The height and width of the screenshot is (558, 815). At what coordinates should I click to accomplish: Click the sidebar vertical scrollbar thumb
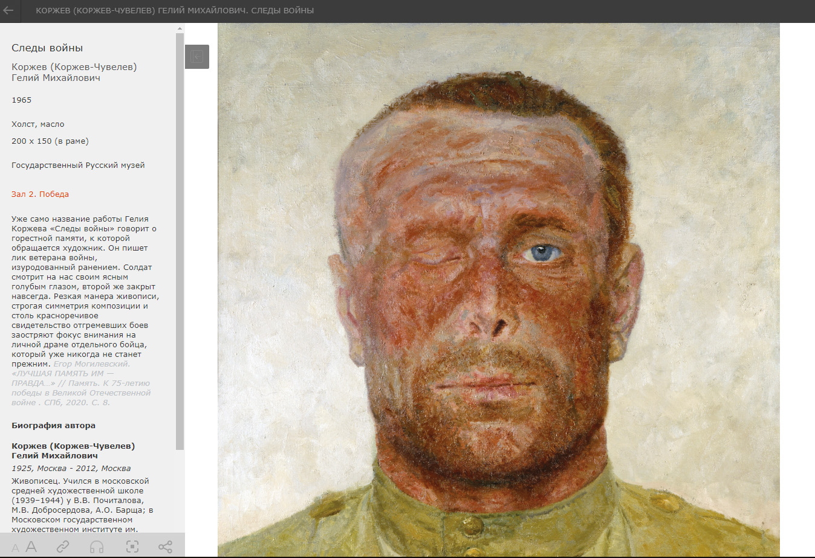pos(180,242)
